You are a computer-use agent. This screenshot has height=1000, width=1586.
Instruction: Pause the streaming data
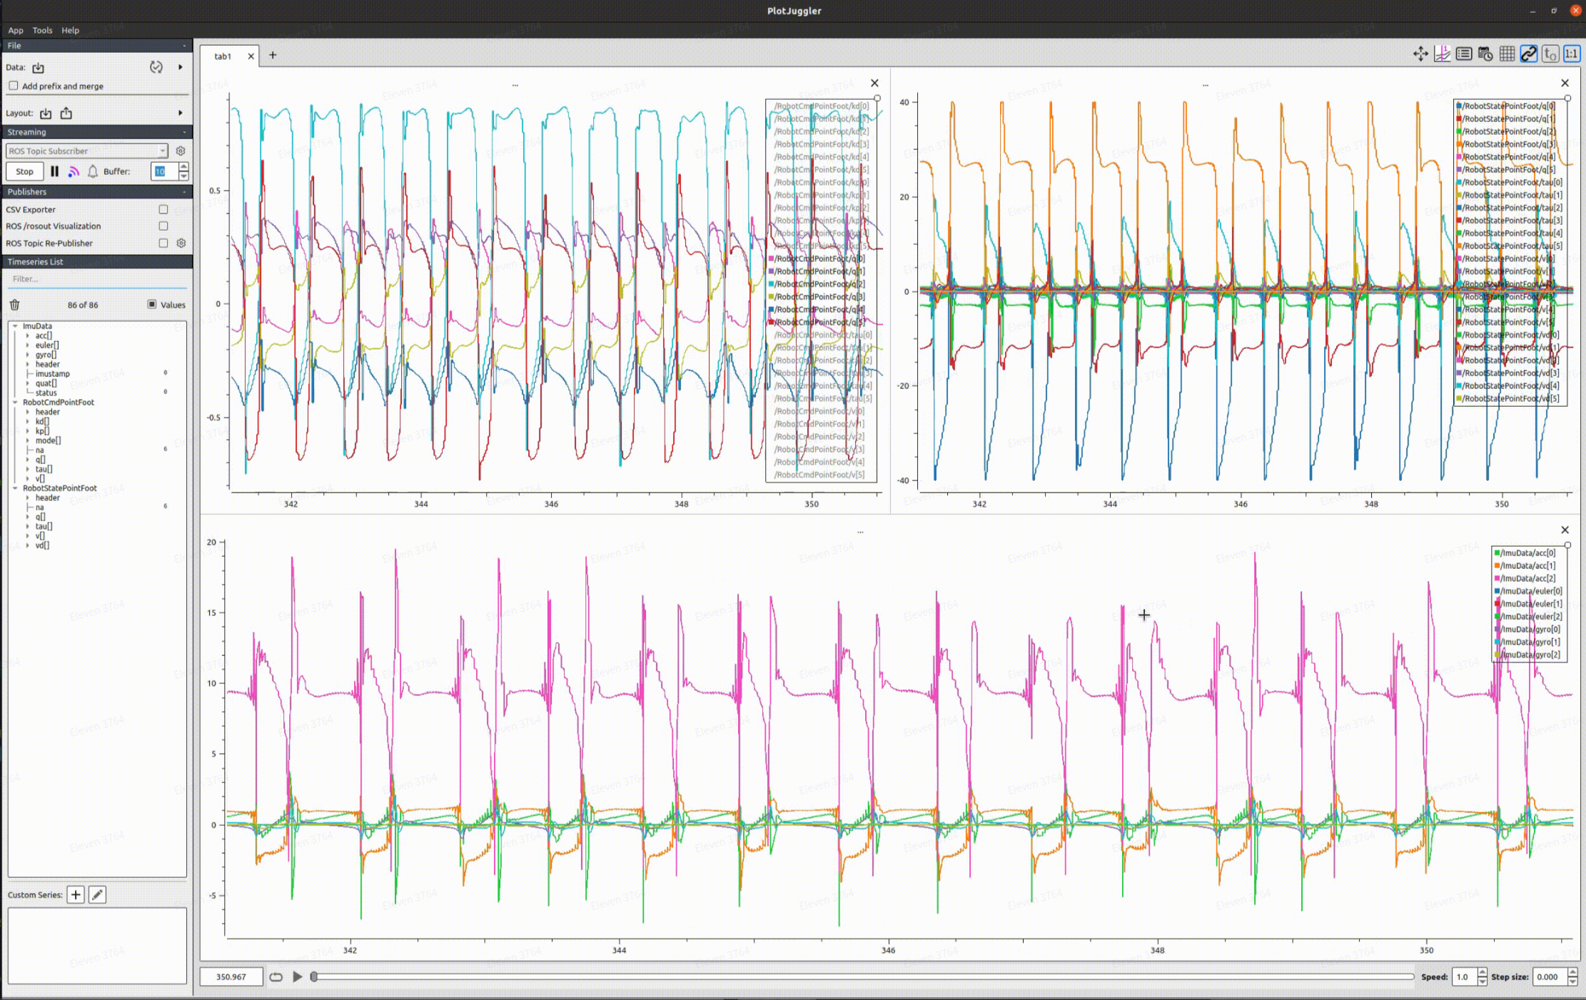pyautogui.click(x=54, y=171)
